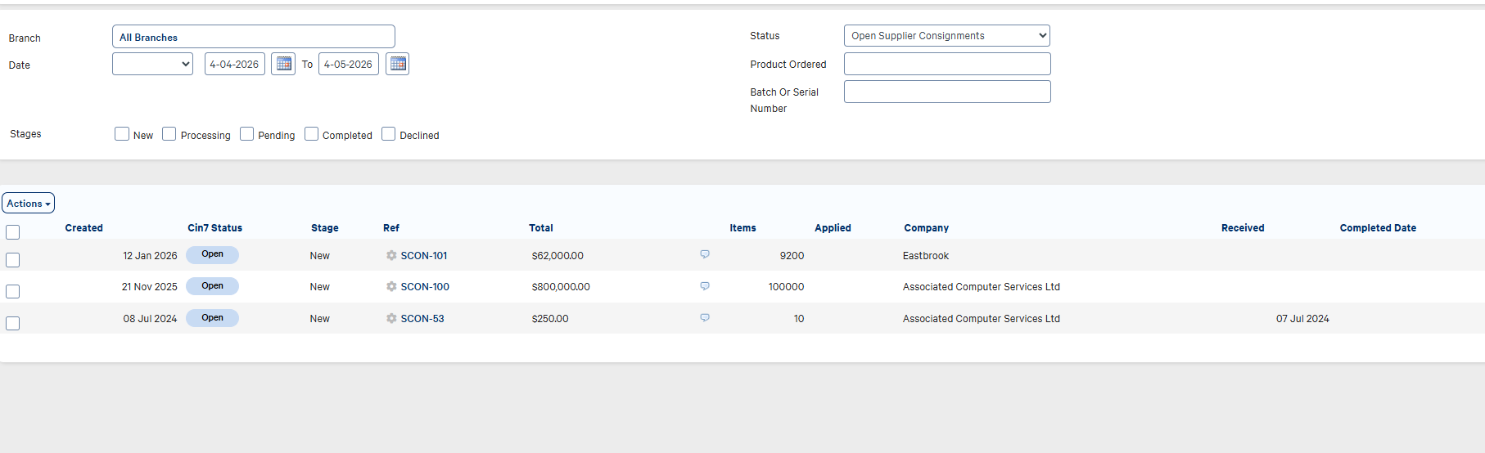1485x453 pixels.
Task: Click the 100000 items value
Action: tap(786, 287)
